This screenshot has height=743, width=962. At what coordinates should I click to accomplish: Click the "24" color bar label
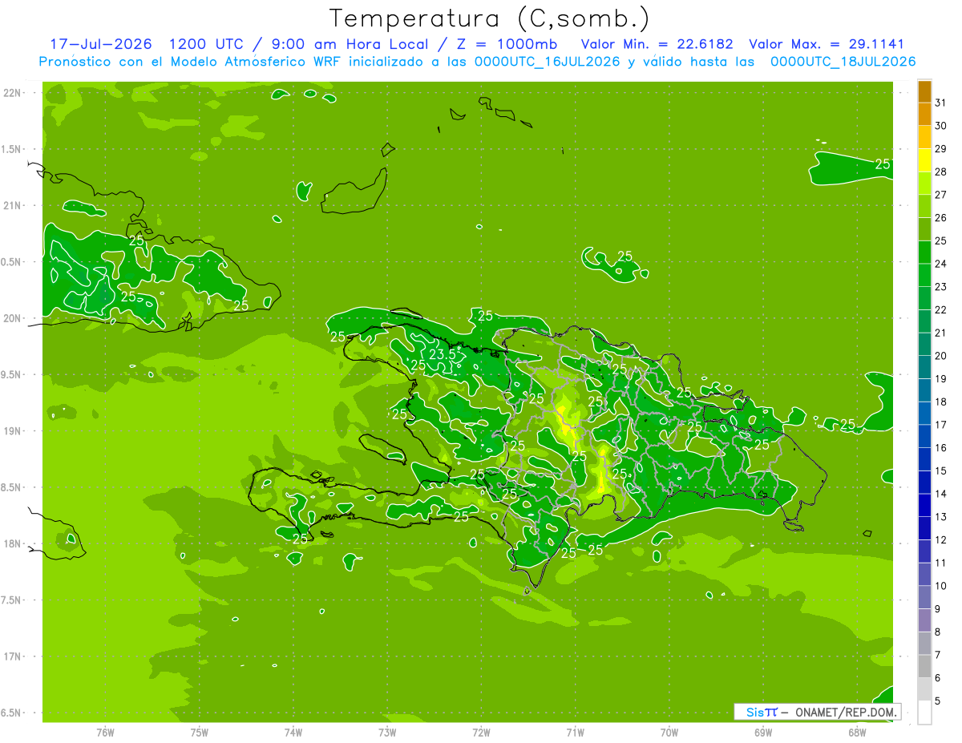click(941, 264)
